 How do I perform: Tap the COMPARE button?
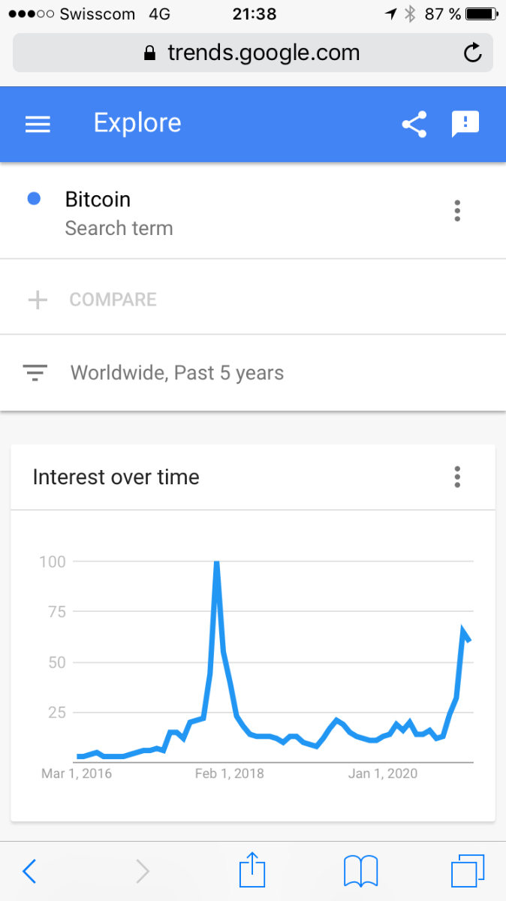[113, 300]
